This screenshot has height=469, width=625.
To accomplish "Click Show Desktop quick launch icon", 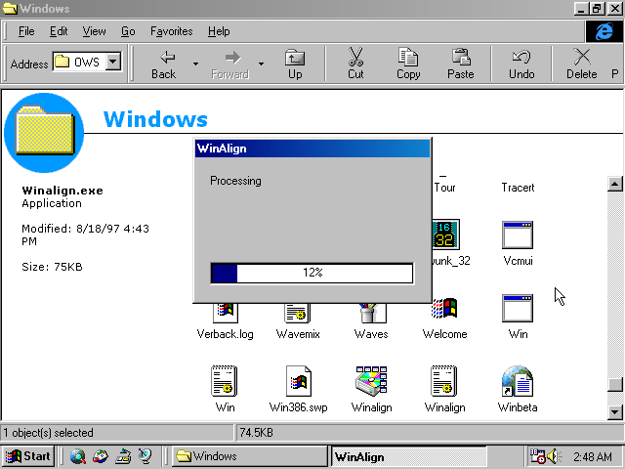I will click(x=123, y=456).
